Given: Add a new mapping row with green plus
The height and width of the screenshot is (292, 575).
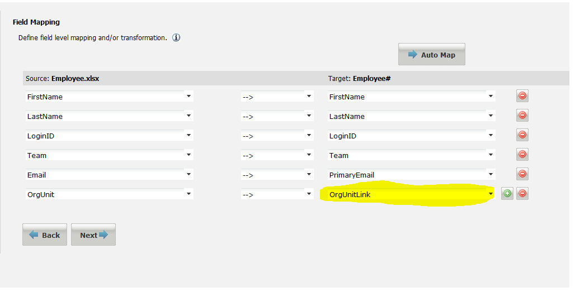Looking at the screenshot, I should pyautogui.click(x=507, y=194).
